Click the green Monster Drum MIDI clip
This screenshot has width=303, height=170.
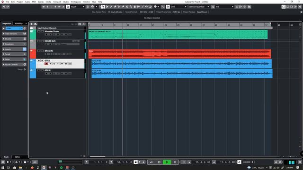pyautogui.click(x=178, y=34)
